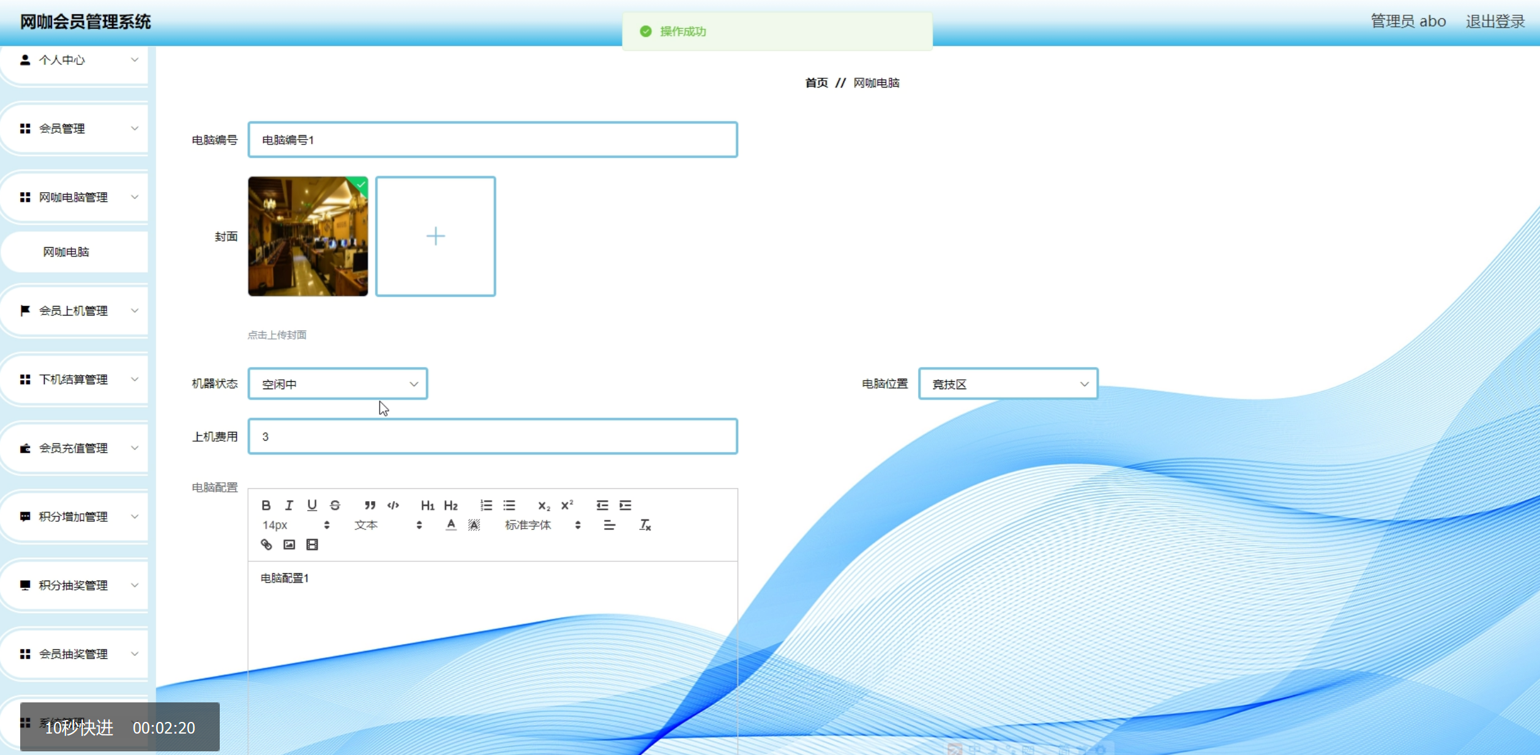Toggle italic formatting in the editor

[x=289, y=505]
